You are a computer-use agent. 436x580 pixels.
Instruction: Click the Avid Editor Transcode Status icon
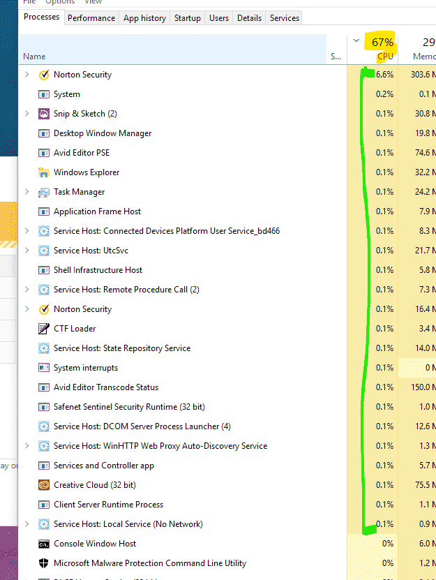pos(44,387)
